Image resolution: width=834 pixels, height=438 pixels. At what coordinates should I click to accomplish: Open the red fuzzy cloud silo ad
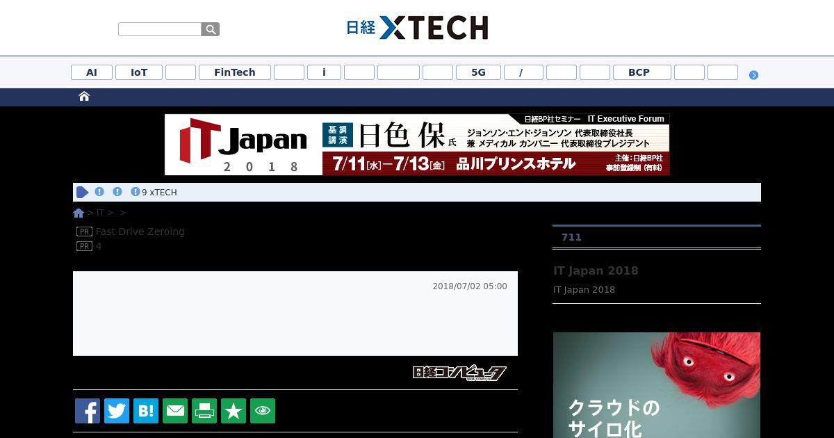tap(657, 385)
